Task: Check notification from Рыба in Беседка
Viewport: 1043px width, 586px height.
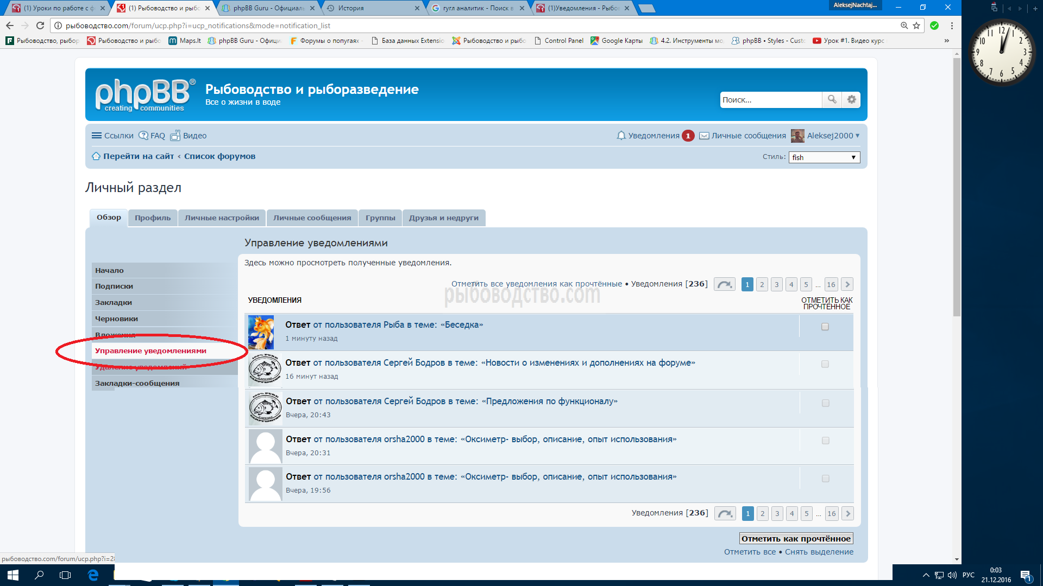Action: point(825,327)
